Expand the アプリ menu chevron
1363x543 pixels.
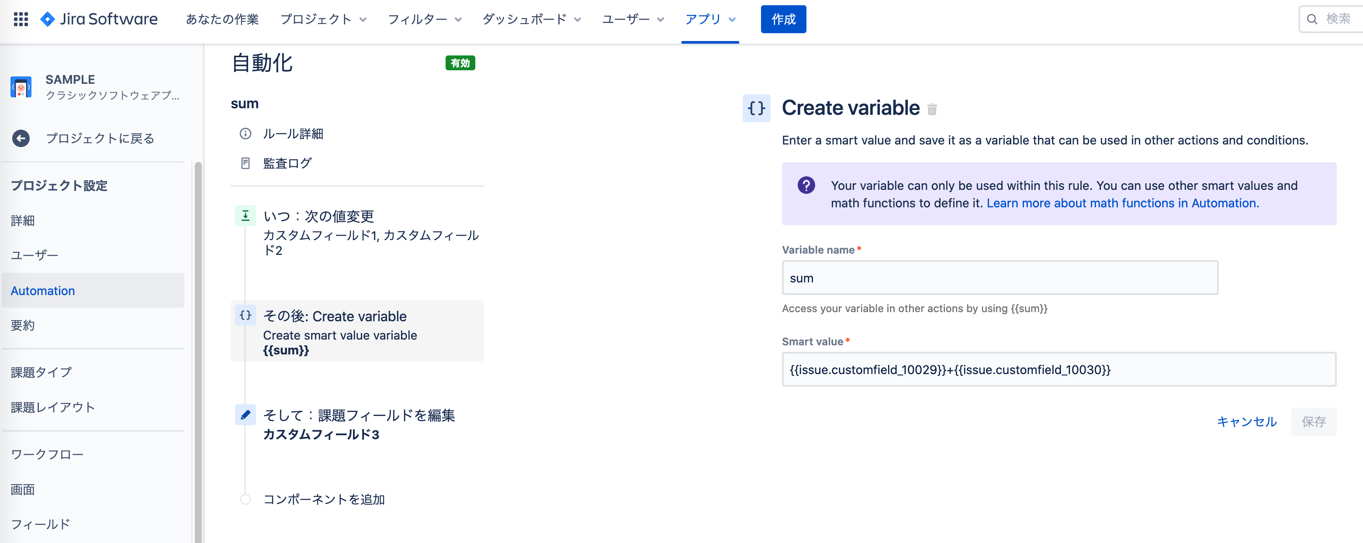[732, 20]
